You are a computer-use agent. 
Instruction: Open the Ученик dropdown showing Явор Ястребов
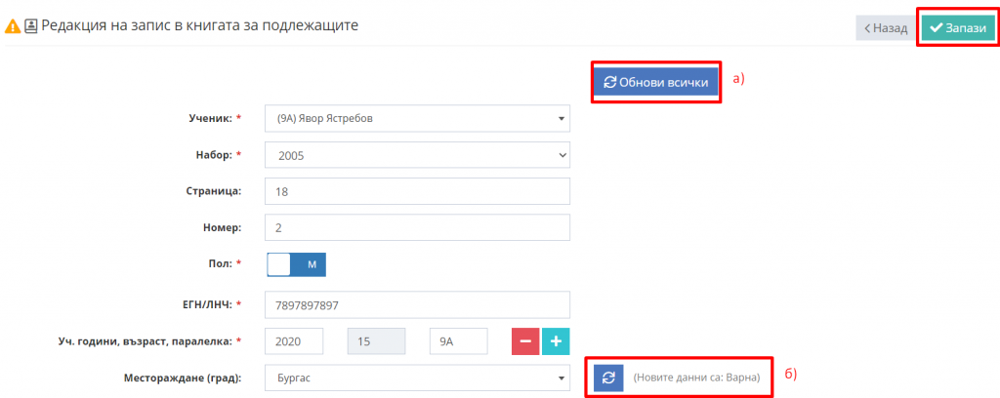tap(417, 118)
